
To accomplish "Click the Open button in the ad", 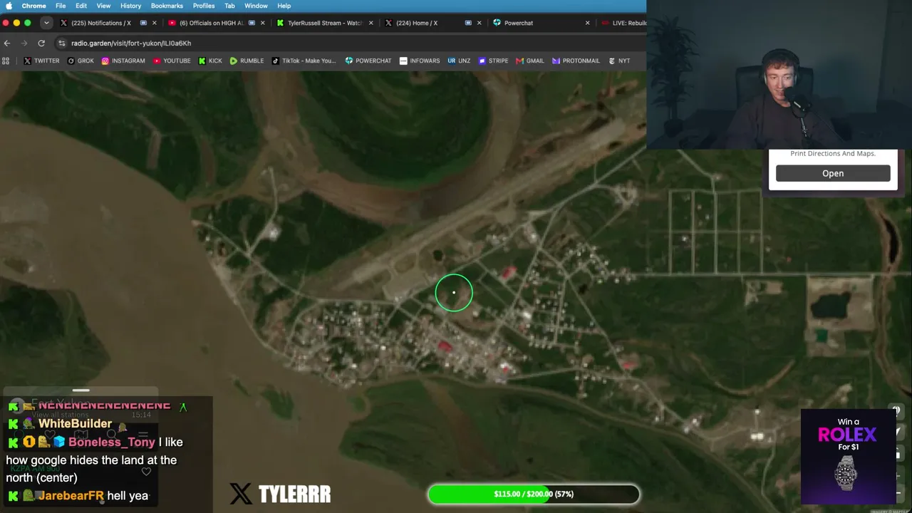I will 833,173.
